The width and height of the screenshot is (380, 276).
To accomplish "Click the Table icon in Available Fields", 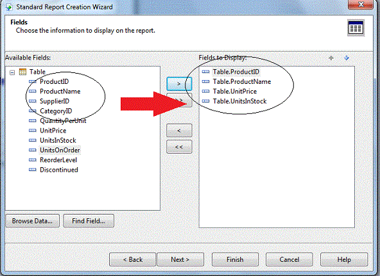I will (22, 72).
